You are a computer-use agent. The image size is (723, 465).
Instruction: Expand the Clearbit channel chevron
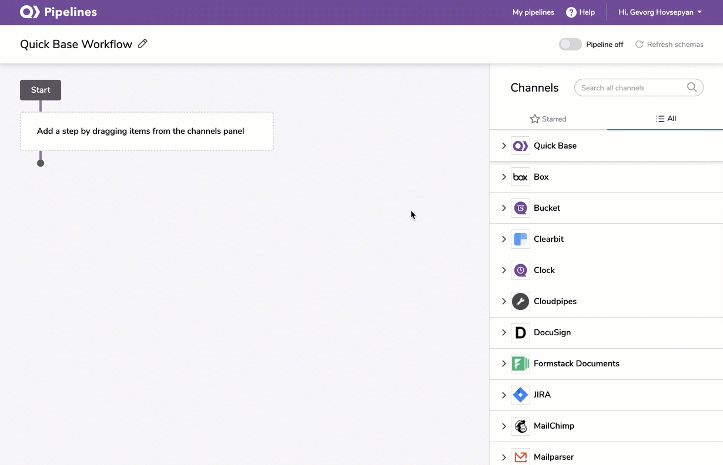504,239
